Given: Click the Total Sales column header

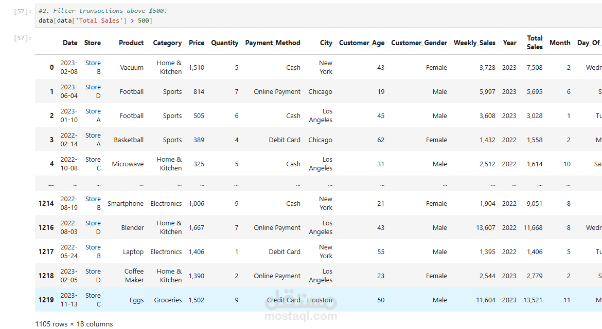Looking at the screenshot, I should pyautogui.click(x=535, y=43).
